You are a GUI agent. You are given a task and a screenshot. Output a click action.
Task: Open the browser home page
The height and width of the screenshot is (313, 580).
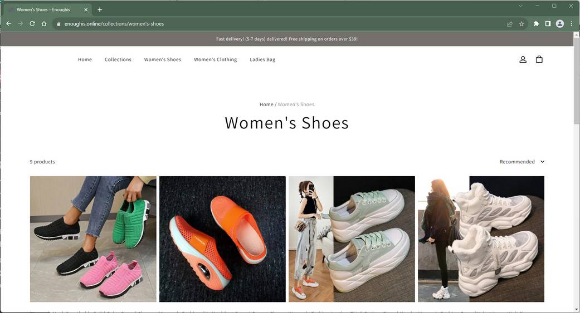[44, 23]
